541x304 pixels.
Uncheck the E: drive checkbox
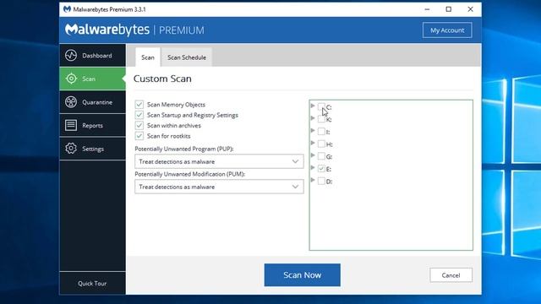click(x=321, y=169)
